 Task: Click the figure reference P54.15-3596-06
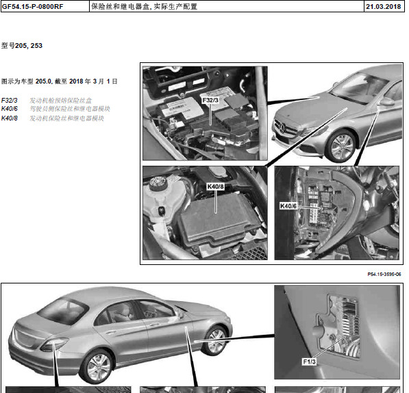(384, 274)
